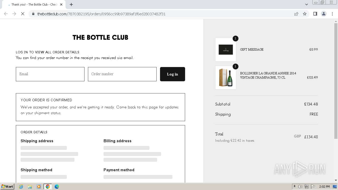Toggle the browser side panel
This screenshot has height=190, width=338.
315,14
